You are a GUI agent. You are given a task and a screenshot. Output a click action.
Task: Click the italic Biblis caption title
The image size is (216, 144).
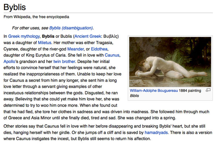tap(134, 96)
